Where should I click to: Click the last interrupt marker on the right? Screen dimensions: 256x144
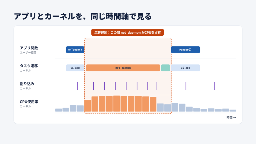point(215,86)
